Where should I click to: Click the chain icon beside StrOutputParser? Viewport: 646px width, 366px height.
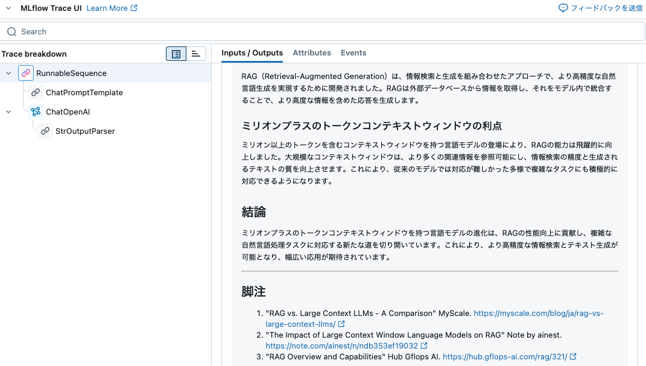point(45,131)
